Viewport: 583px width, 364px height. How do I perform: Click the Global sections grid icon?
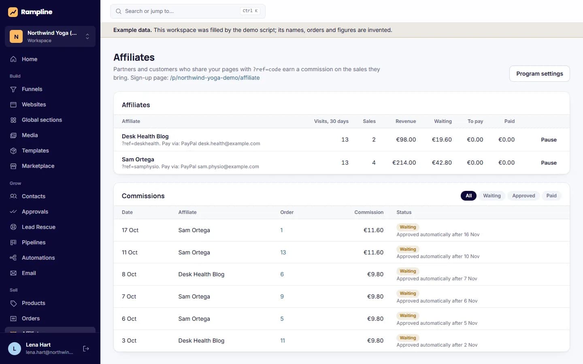point(13,120)
